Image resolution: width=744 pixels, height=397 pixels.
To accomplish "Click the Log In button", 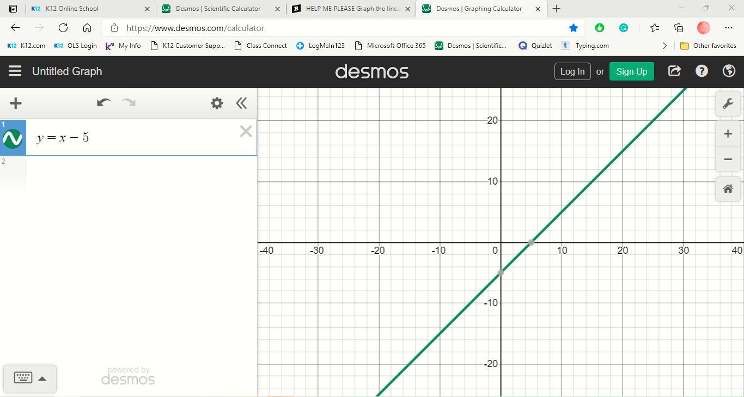I will coord(572,71).
